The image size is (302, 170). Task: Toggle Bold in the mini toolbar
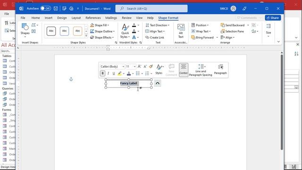pyautogui.click(x=102, y=73)
